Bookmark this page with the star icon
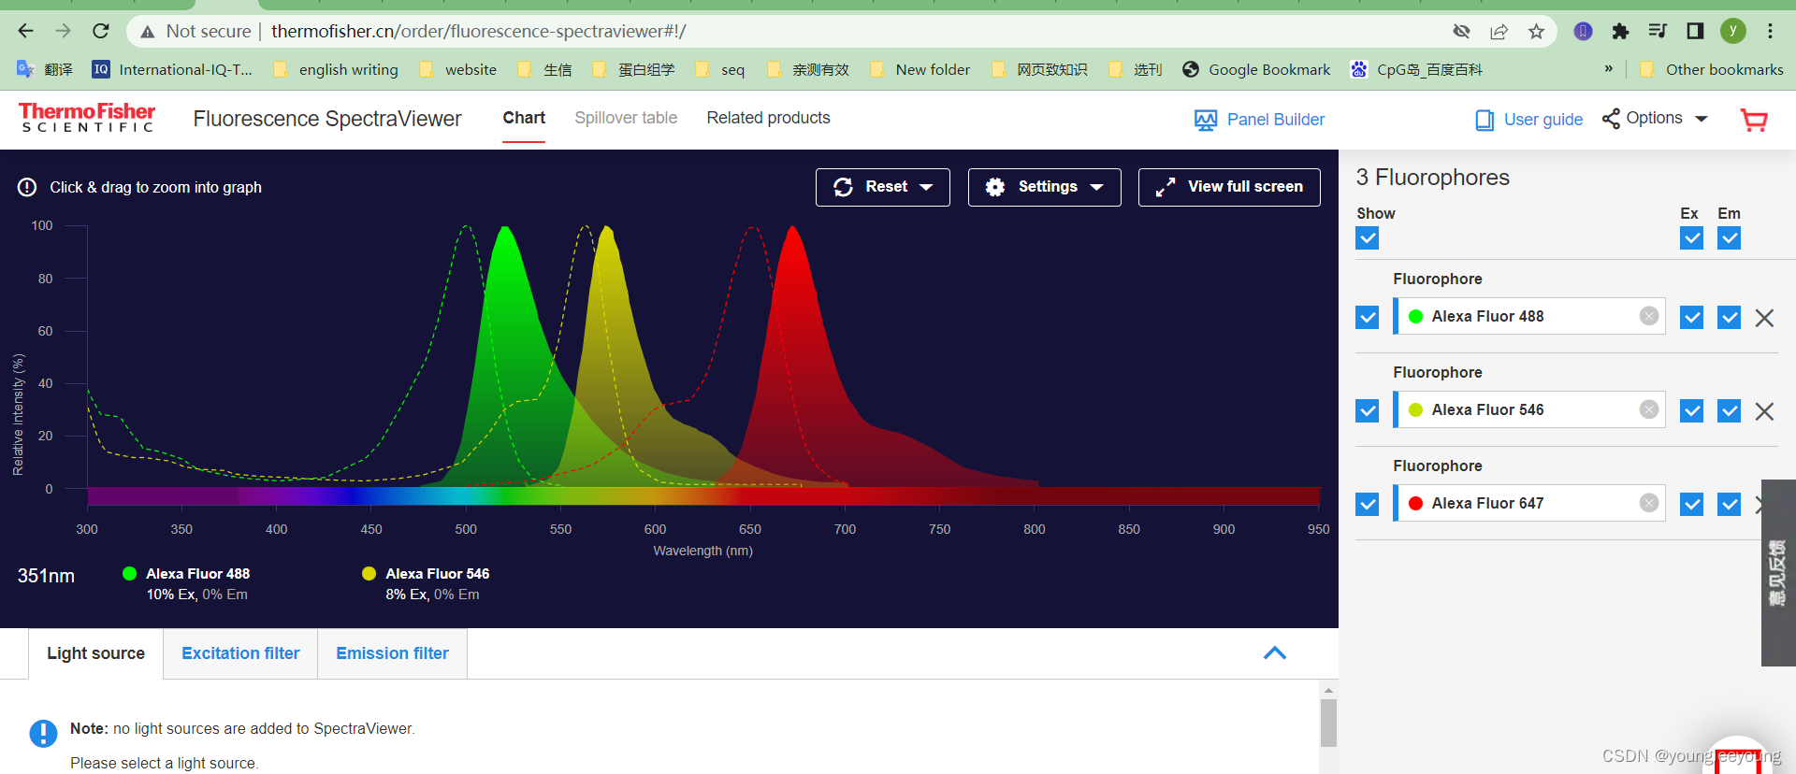This screenshot has height=774, width=1796. 1536,32
